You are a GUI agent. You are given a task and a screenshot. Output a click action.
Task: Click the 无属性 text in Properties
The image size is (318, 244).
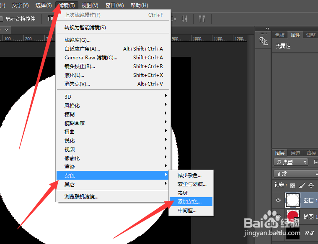pos(283,46)
